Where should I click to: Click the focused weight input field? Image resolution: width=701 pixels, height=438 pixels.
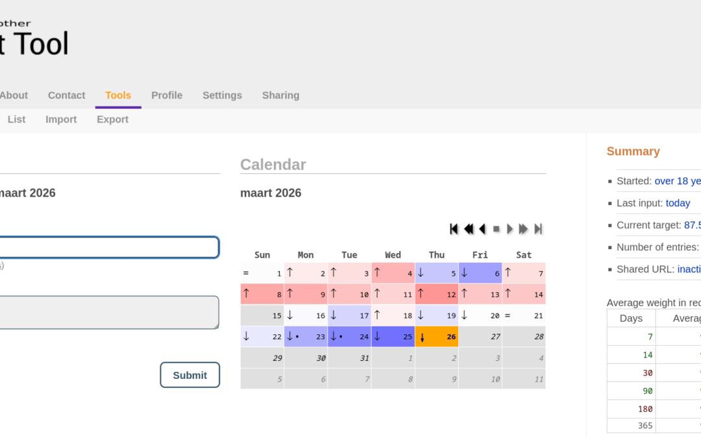pos(107,247)
